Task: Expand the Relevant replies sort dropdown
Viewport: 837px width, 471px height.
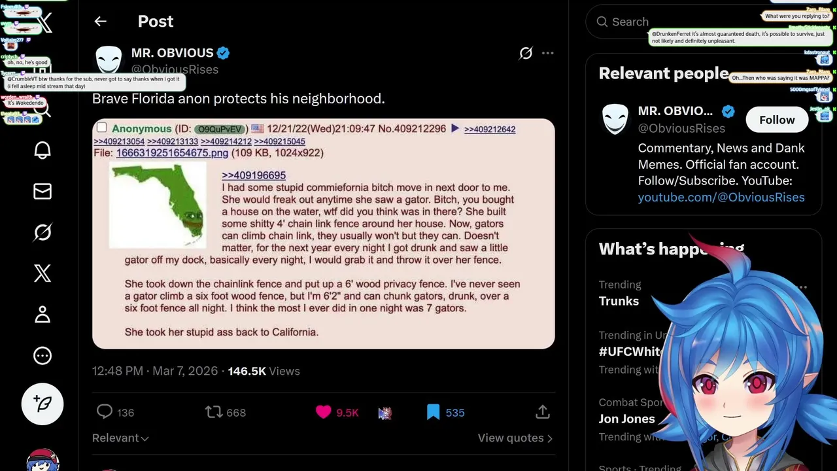Action: (120, 438)
